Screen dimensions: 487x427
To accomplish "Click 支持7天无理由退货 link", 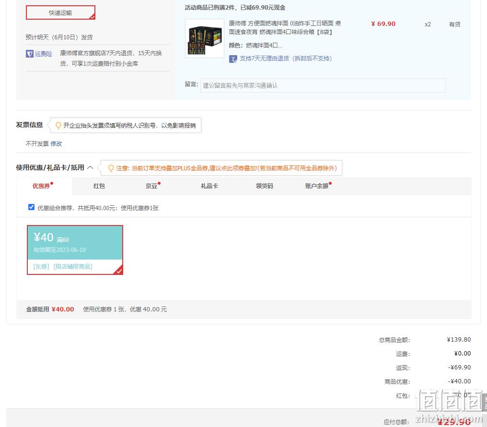I will (x=285, y=59).
